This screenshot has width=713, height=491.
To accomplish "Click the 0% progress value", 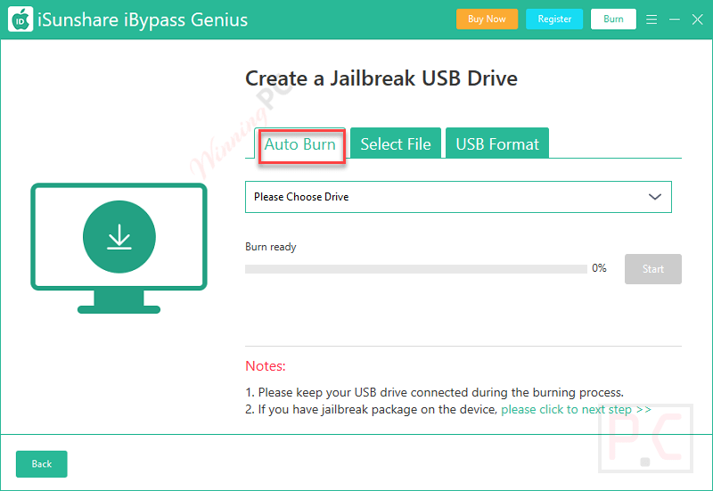I will 599,268.
